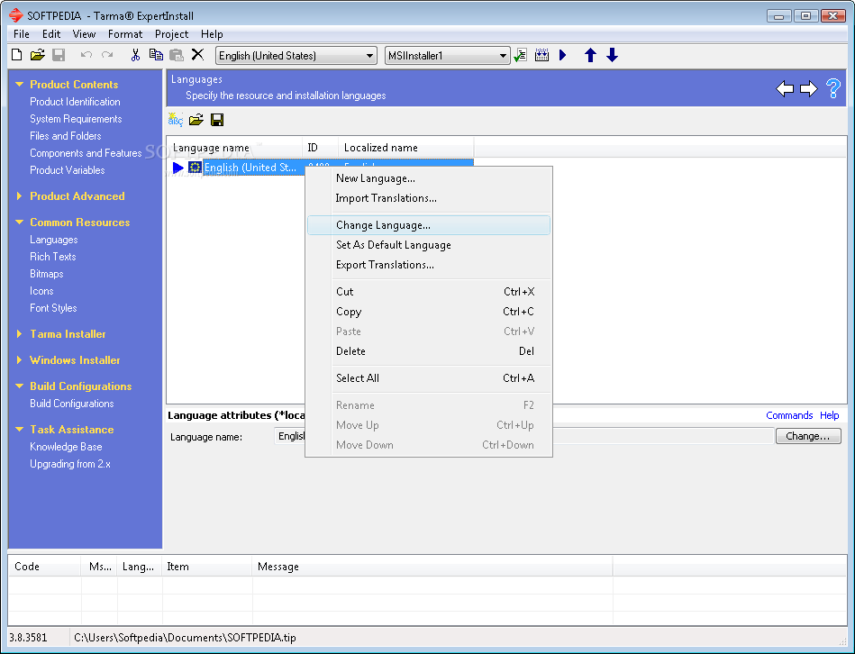Open System Requirements page
Viewport: 855px width, 654px height.
coord(76,118)
